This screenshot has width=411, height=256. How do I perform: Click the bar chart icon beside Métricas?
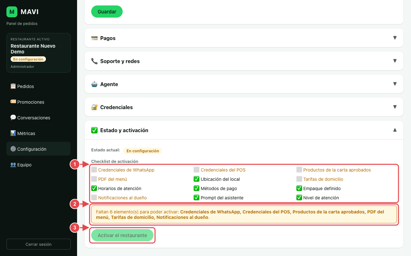click(13, 133)
